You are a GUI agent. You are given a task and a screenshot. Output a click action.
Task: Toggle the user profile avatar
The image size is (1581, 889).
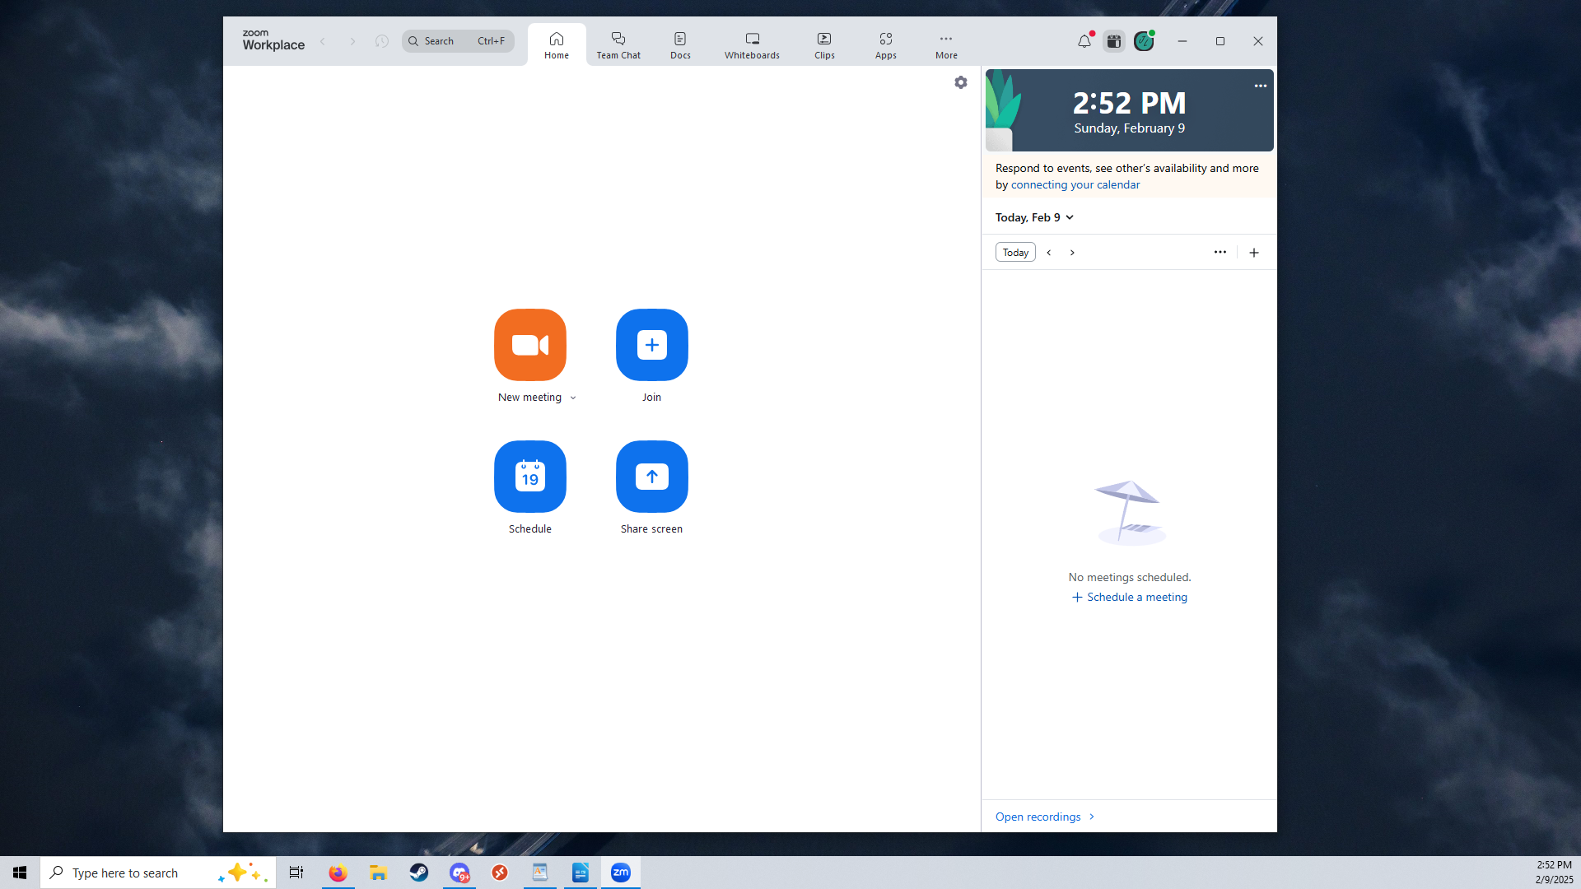(1145, 41)
